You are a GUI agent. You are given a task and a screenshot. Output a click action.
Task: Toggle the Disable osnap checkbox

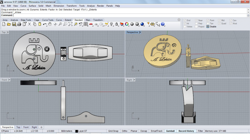[208, 27]
